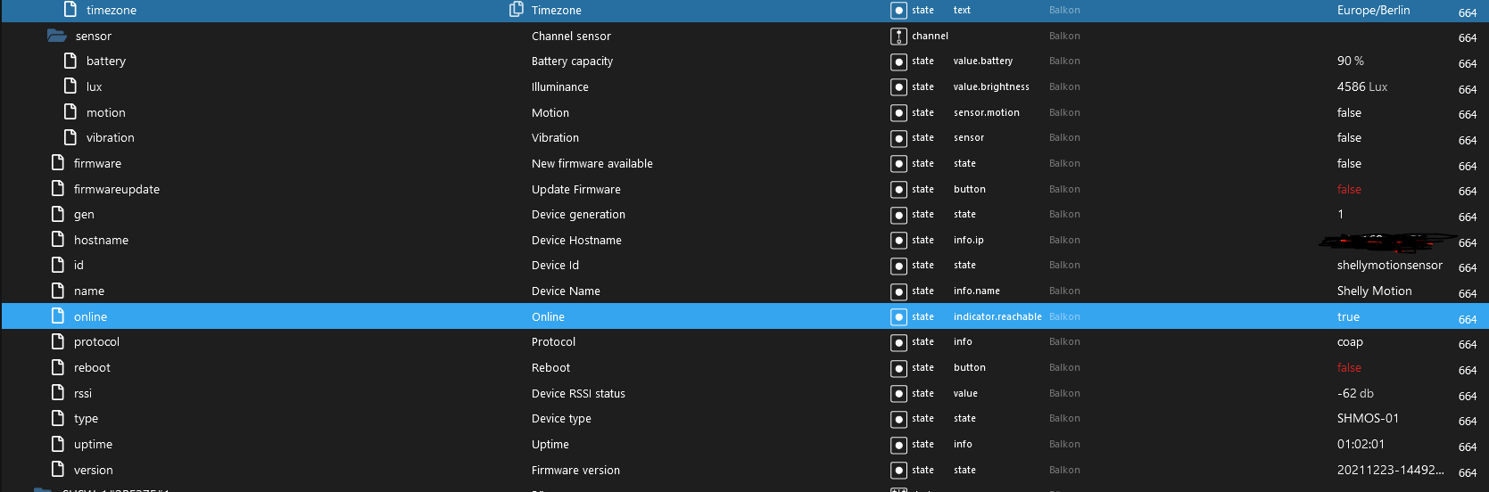
Task: Click the copy icon beside Timezone name
Action: [516, 10]
